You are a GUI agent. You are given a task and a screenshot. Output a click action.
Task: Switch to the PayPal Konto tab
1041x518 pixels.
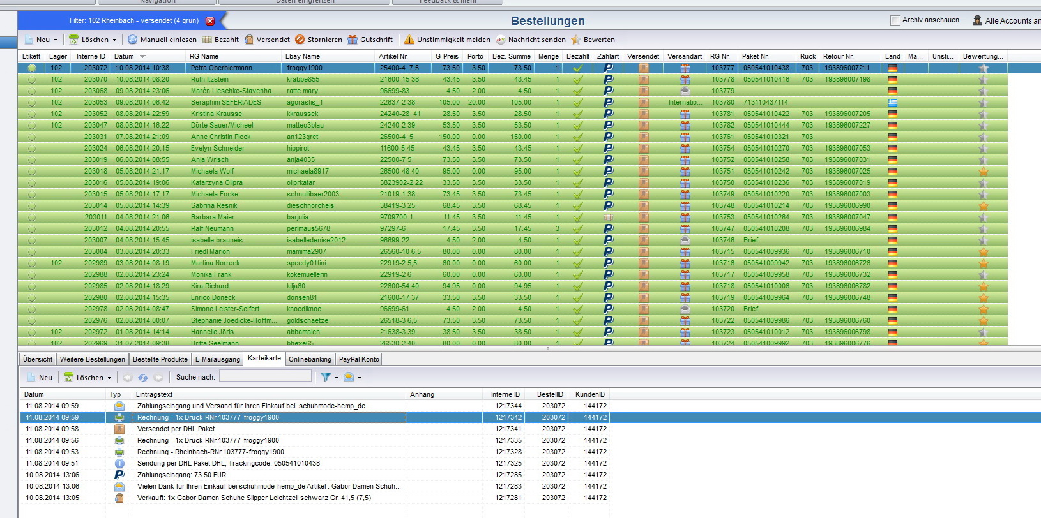[359, 359]
